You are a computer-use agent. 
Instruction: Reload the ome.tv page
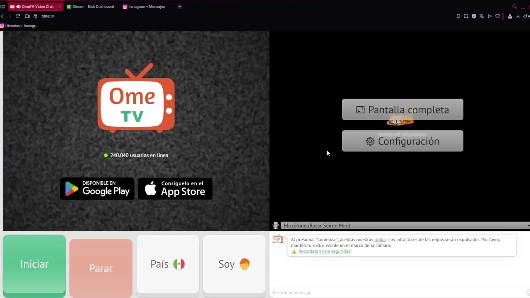18,16
